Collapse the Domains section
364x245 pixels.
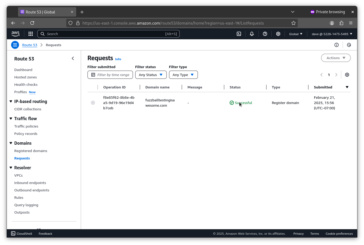coord(11,143)
